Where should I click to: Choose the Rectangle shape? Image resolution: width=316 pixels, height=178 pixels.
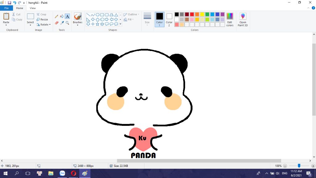(102, 15)
